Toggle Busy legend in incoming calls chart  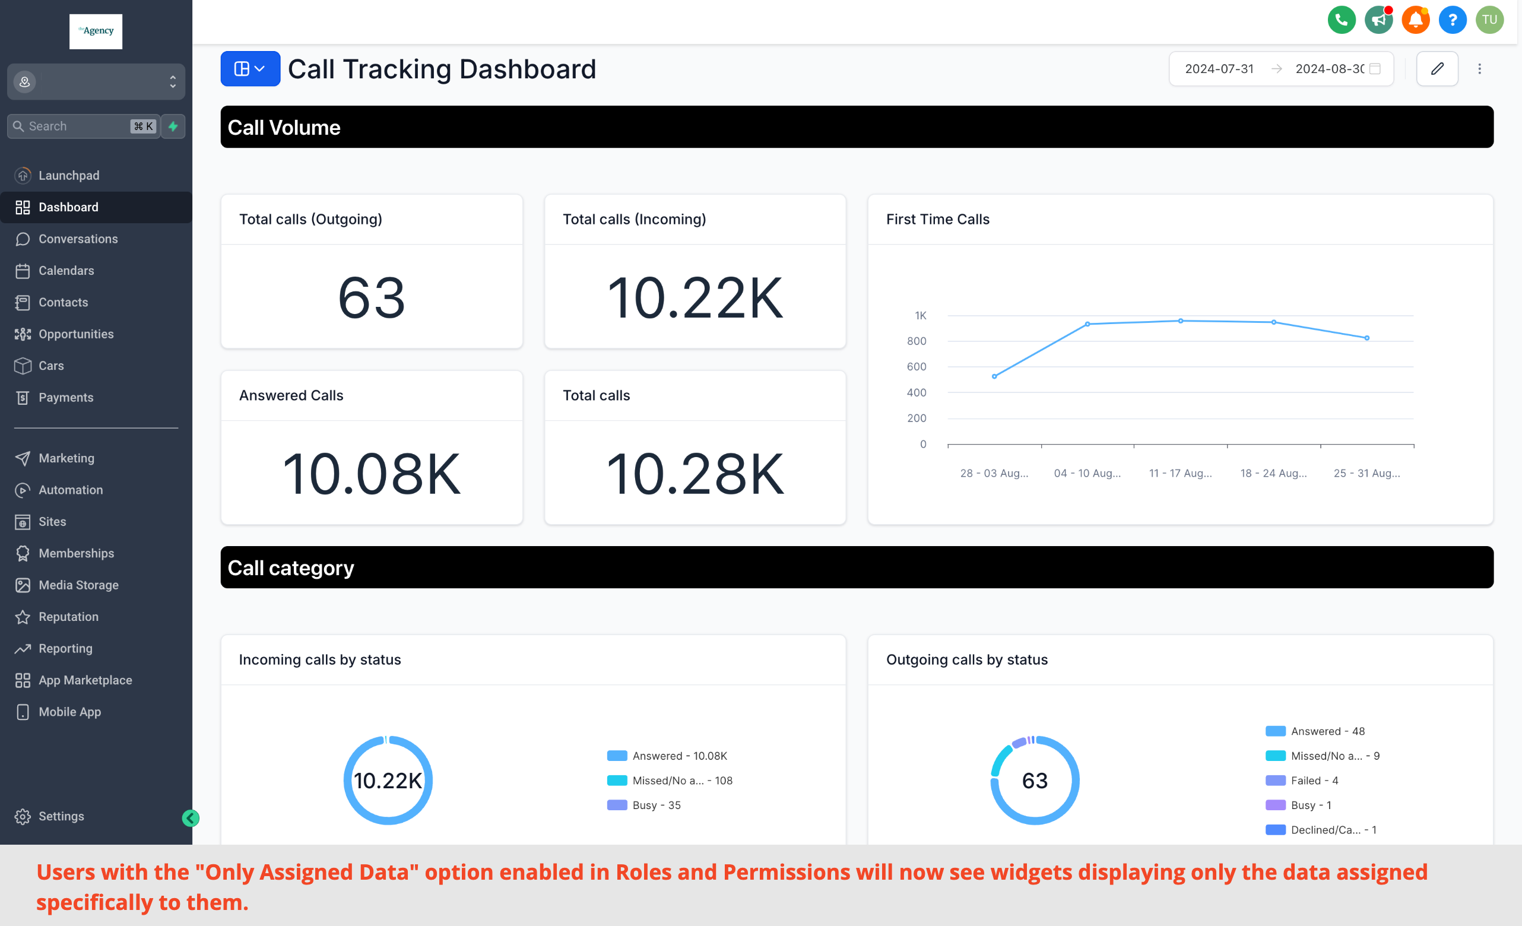[643, 805]
